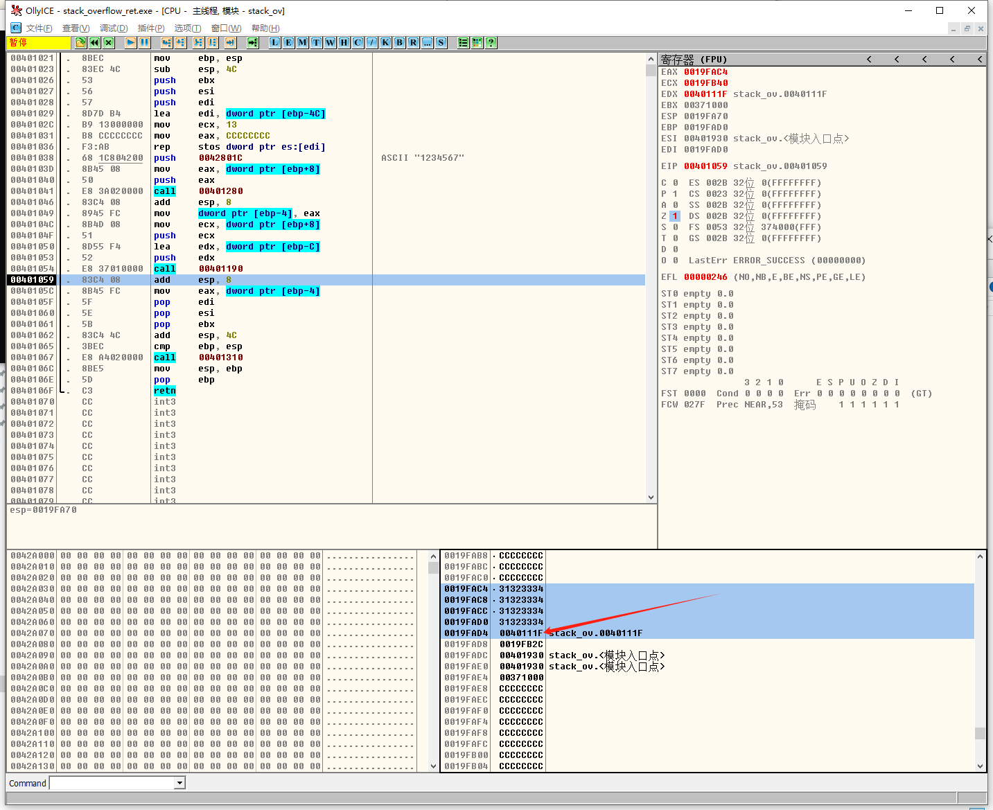
Task: Toggle the C flag value in registers
Action: (675, 183)
